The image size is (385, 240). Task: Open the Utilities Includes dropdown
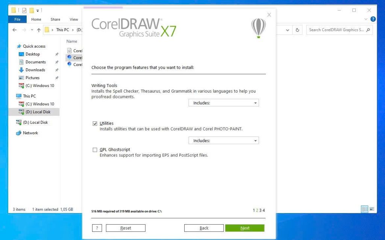coord(224,141)
